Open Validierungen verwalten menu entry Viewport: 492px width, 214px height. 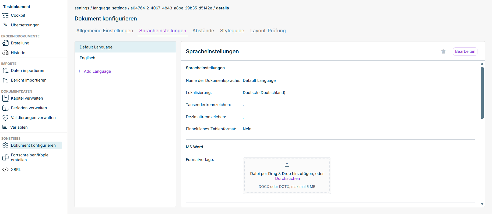[33, 118]
